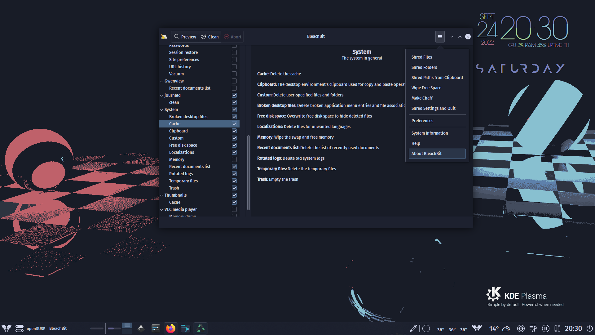This screenshot has width=595, height=335.
Task: Select the Custom row under System
Action: point(199,138)
